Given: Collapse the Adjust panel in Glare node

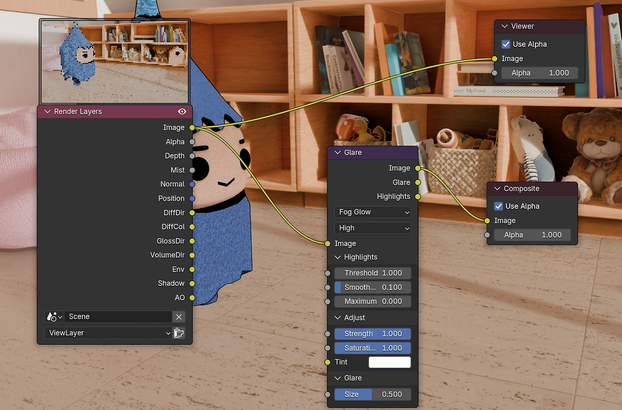Looking at the screenshot, I should pos(338,318).
